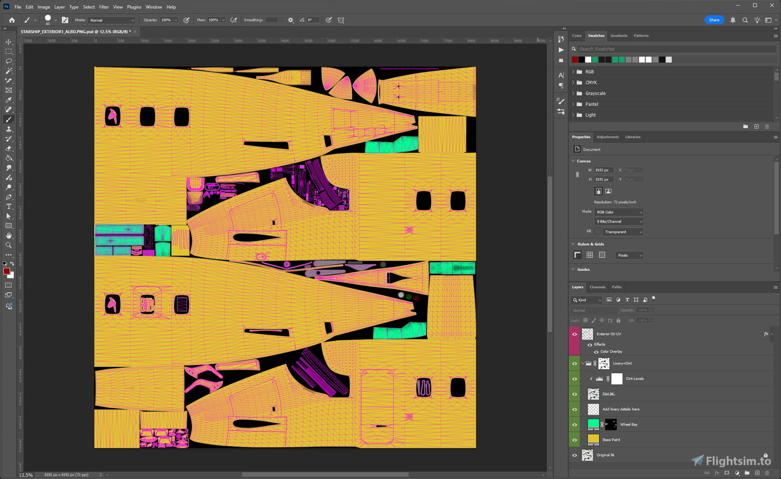Choose the Horizontal Type tool
The image size is (781, 479).
click(x=8, y=206)
